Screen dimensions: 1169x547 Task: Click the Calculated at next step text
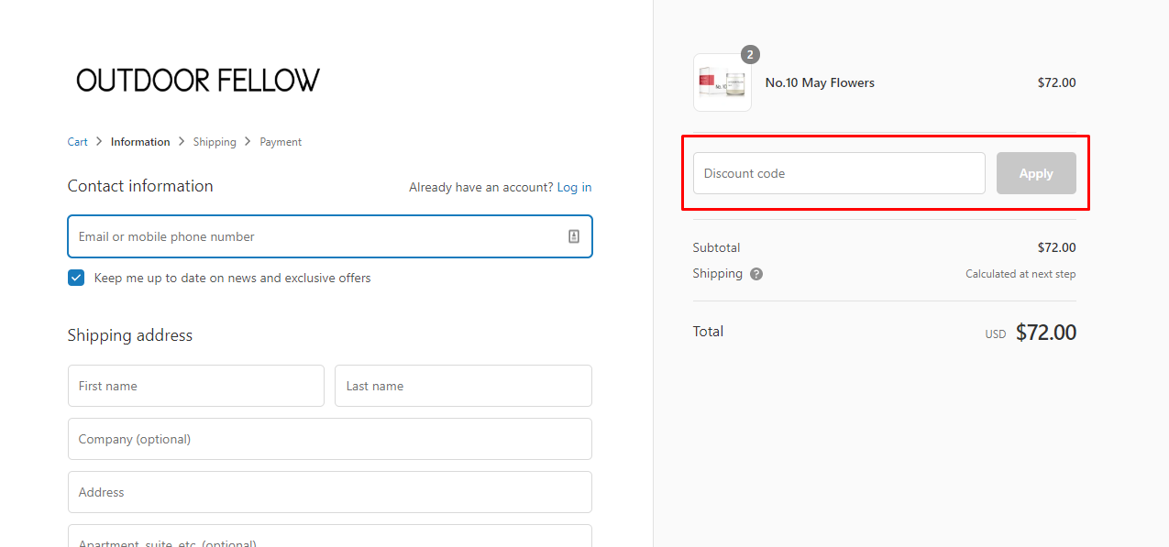click(x=1020, y=274)
